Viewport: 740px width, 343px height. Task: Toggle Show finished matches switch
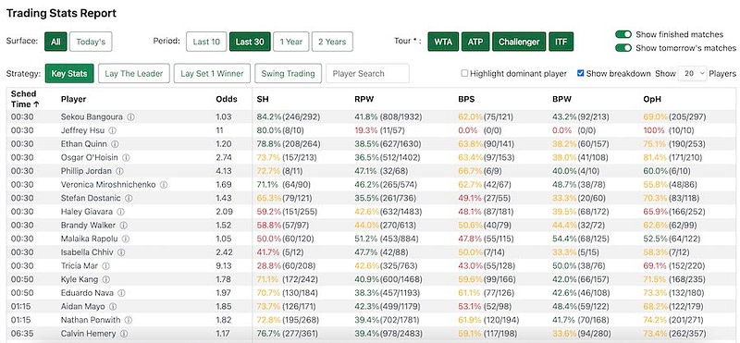623,34
